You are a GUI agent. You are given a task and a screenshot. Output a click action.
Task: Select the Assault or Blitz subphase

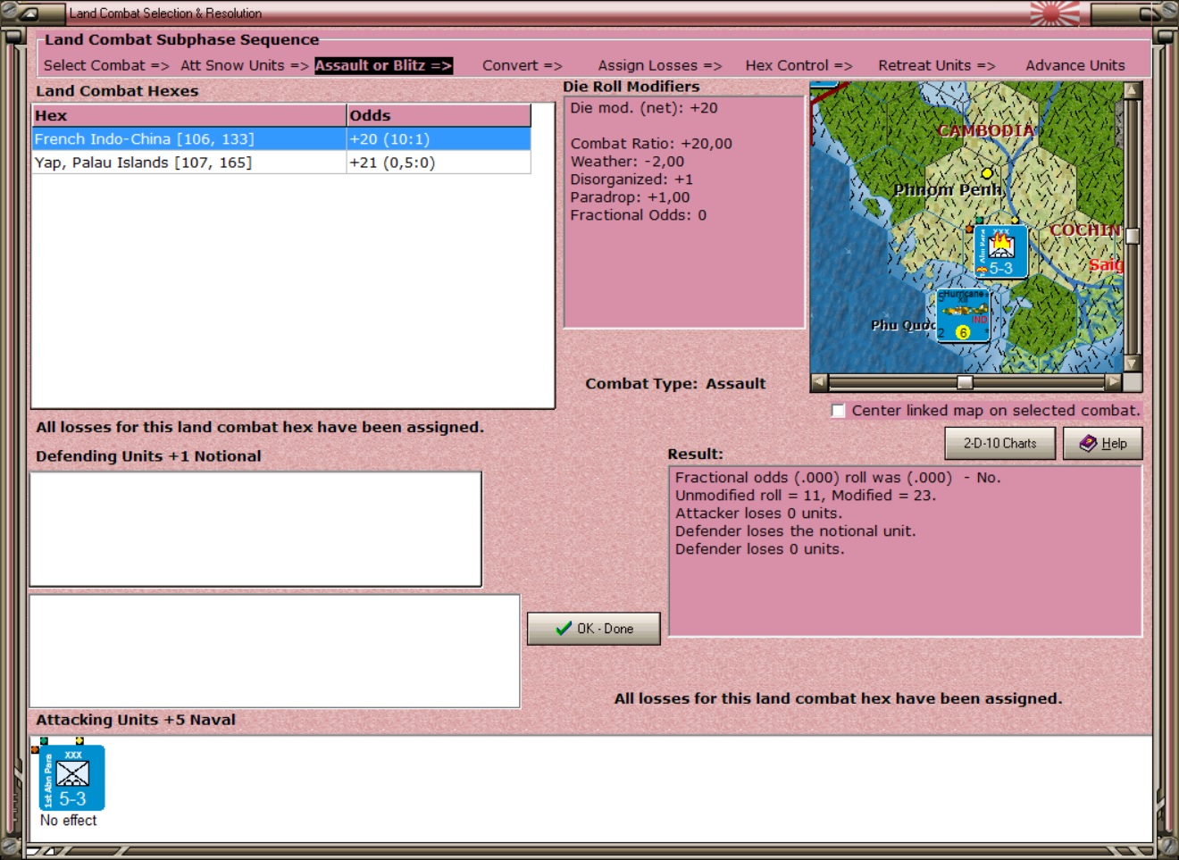pyautogui.click(x=384, y=65)
